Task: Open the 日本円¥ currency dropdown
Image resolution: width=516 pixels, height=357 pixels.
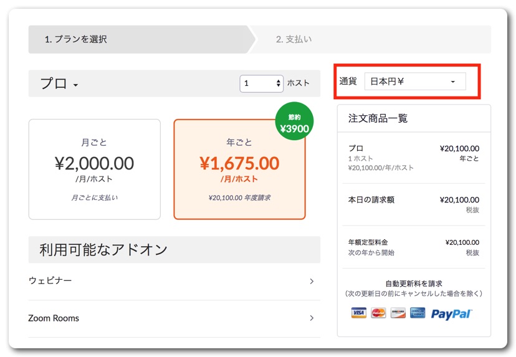Action: tap(414, 82)
